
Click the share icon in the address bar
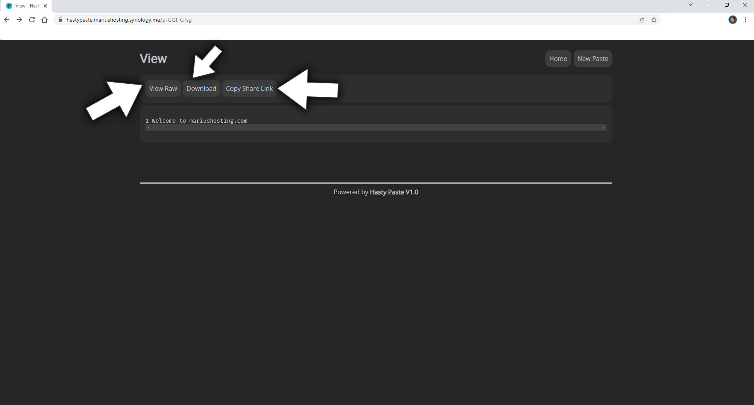coord(641,20)
